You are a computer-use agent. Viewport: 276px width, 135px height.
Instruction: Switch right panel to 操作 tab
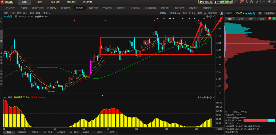[x=262, y=19]
